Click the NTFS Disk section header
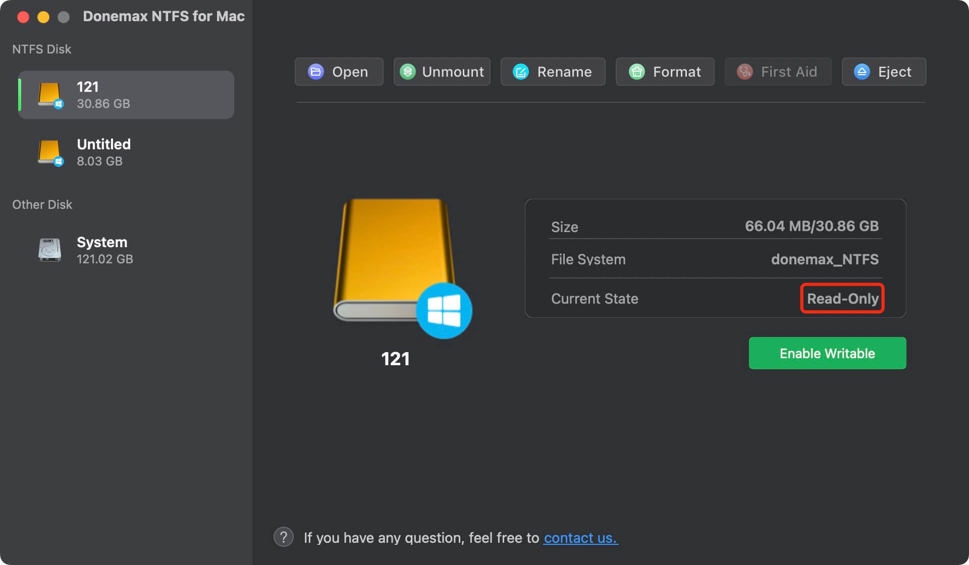 click(x=42, y=48)
